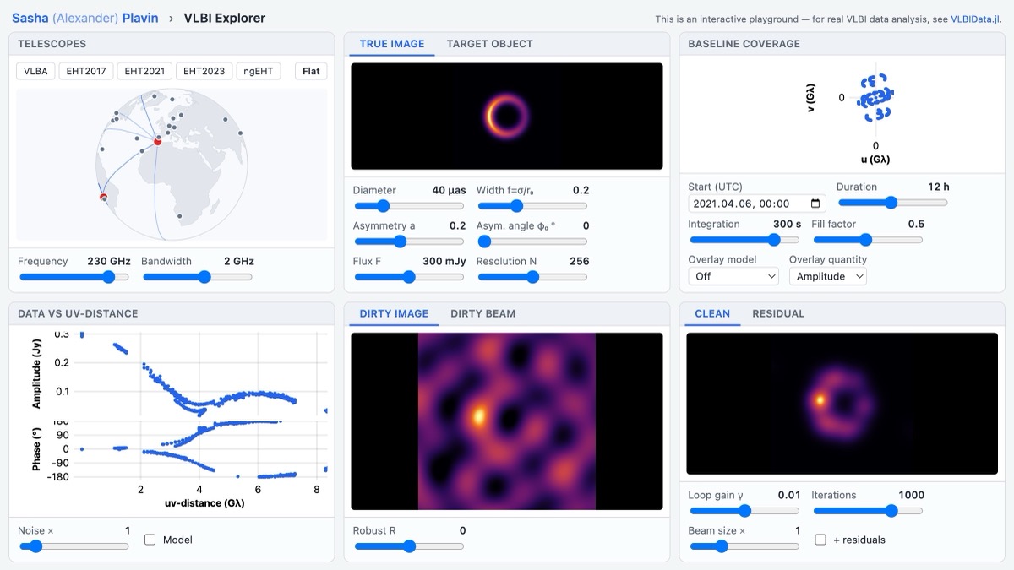Adjust the Duration slider
This screenshot has width=1014, height=570.
[892, 203]
